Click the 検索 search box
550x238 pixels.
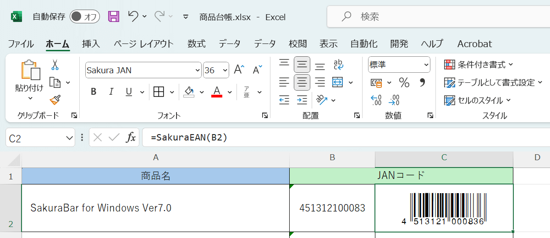tap(438, 17)
